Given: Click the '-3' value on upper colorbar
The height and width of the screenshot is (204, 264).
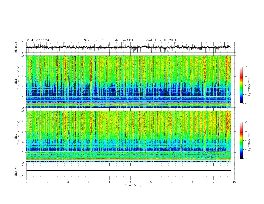Looking at the screenshot, I should [246, 67].
